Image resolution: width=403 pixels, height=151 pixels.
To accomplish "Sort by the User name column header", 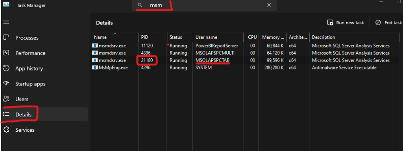I will coord(218,37).
